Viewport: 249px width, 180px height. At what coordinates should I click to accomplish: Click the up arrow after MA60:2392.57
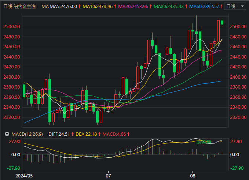[x=221, y=7]
